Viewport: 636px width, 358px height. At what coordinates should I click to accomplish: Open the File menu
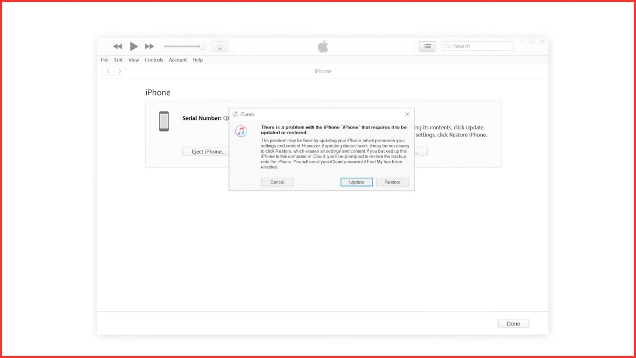click(104, 59)
